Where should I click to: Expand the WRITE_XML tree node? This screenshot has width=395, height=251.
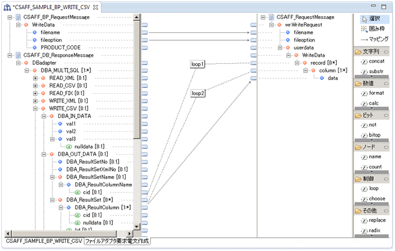[35, 100]
